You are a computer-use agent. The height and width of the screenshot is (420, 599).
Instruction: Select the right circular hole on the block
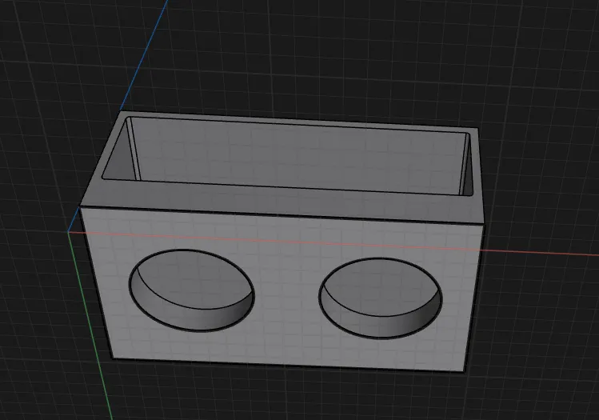[381, 298]
